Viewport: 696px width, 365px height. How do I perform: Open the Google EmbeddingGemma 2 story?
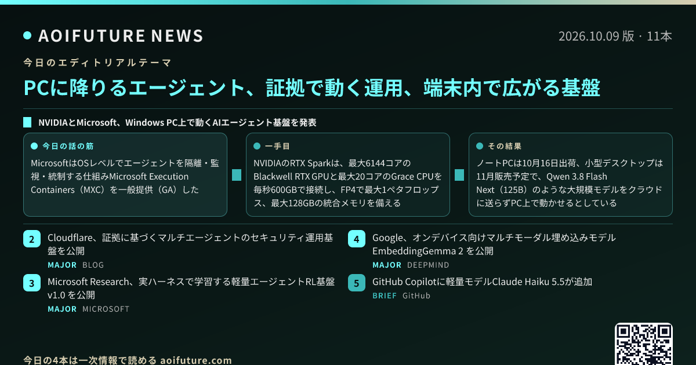tap(494, 244)
